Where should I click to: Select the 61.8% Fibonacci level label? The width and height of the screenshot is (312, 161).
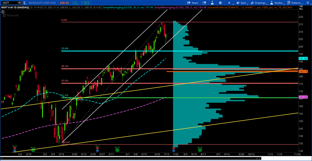coord(64,95)
